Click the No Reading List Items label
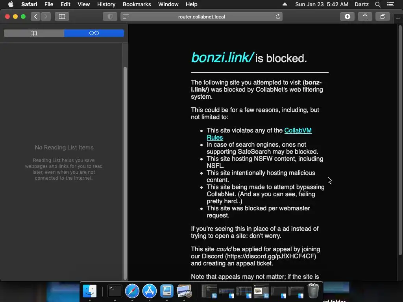Screen dimensions: 403x302 tap(64, 147)
